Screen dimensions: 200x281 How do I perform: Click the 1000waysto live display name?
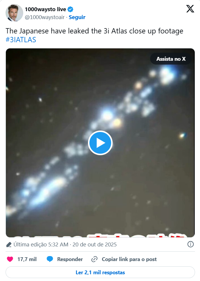[x=45, y=9]
